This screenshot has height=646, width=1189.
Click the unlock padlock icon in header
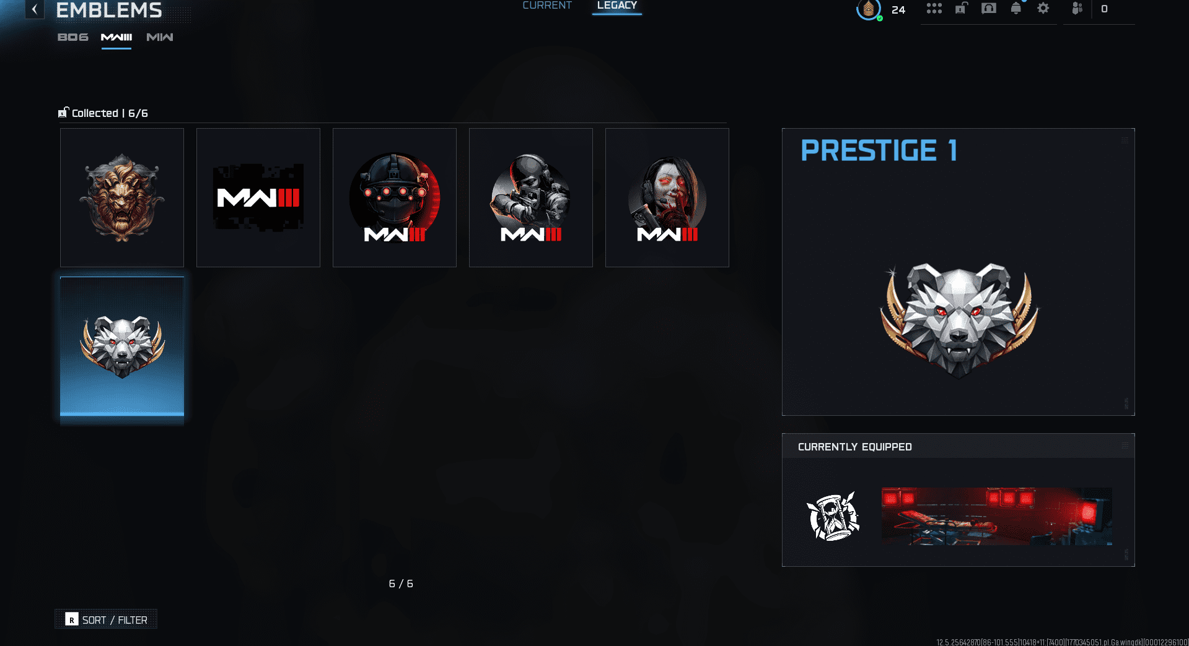[961, 9]
